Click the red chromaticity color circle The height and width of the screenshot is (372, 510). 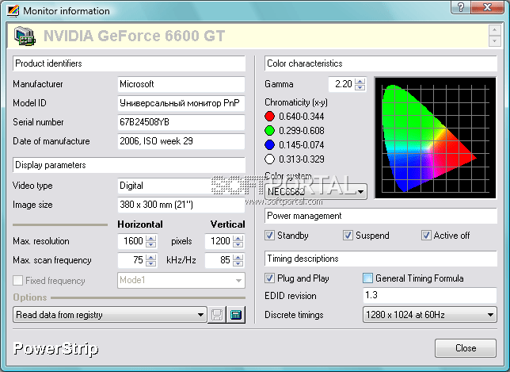(x=269, y=116)
